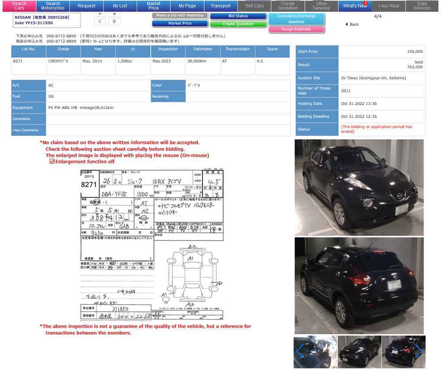Click Make a bid with Realrobo
This screenshot has width=441, height=369.
pos(180,15)
